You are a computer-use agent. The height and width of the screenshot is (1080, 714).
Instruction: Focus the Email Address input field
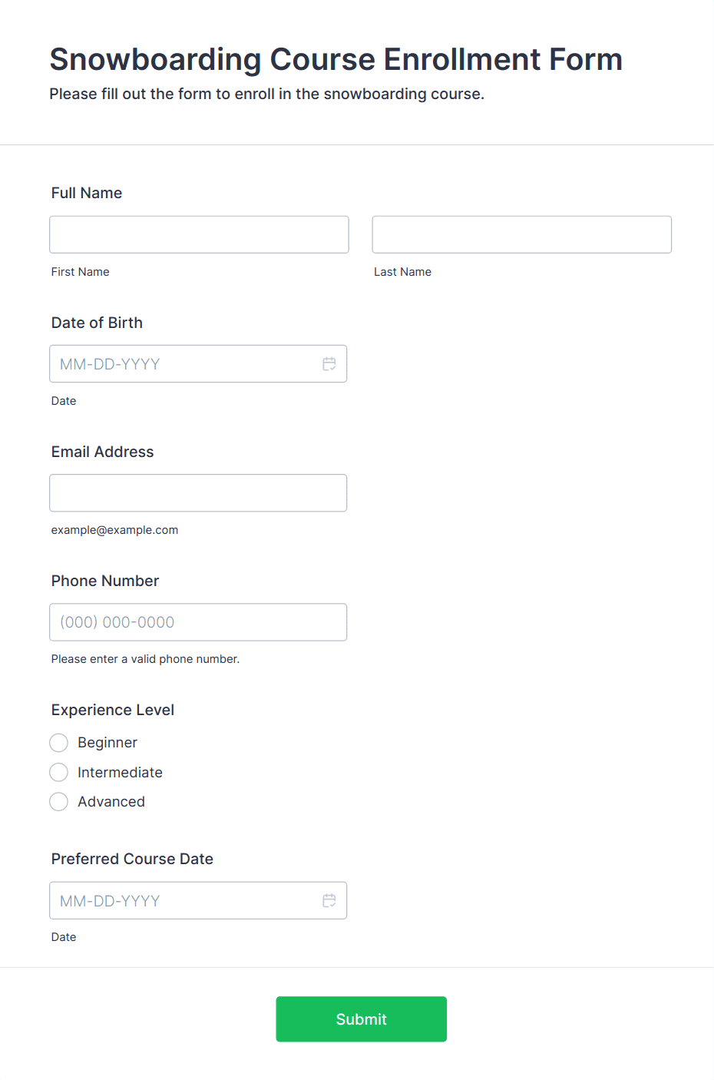click(198, 493)
